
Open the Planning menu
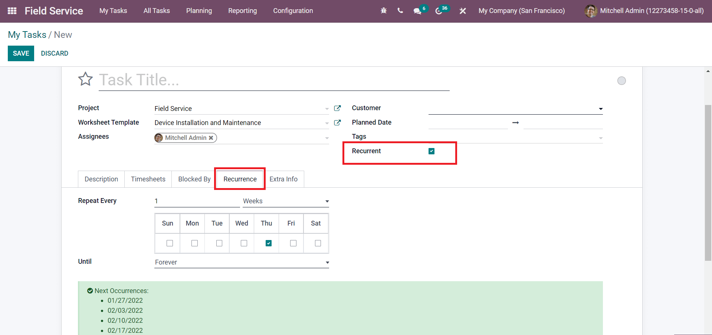coord(199,11)
